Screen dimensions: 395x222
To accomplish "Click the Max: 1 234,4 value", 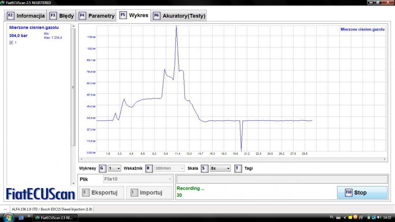I will (53, 38).
